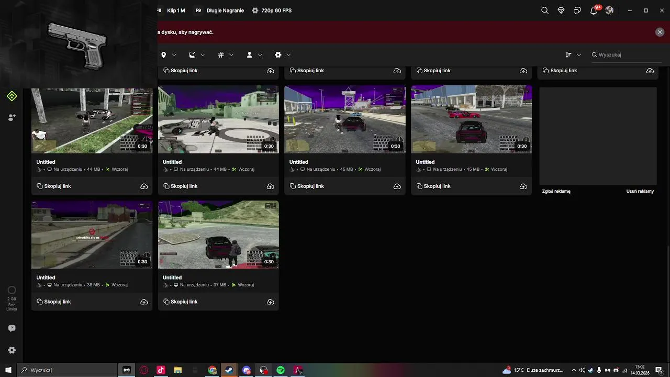Open the night park clip thumbnail
The width and height of the screenshot is (670, 377).
92,119
